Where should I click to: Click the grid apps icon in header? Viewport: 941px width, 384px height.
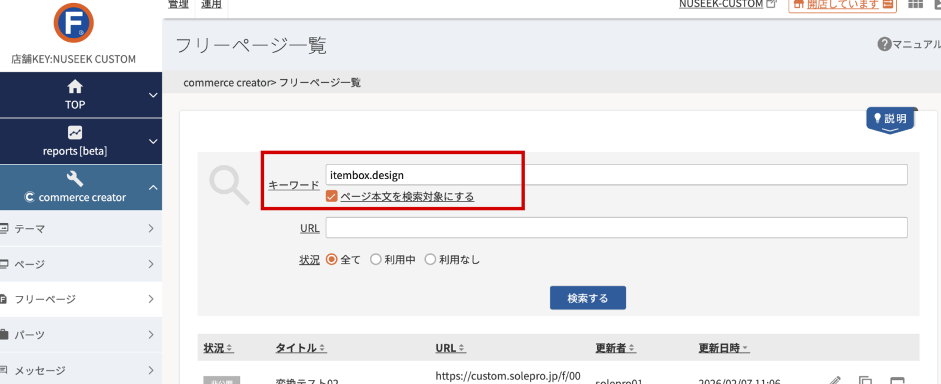[915, 5]
